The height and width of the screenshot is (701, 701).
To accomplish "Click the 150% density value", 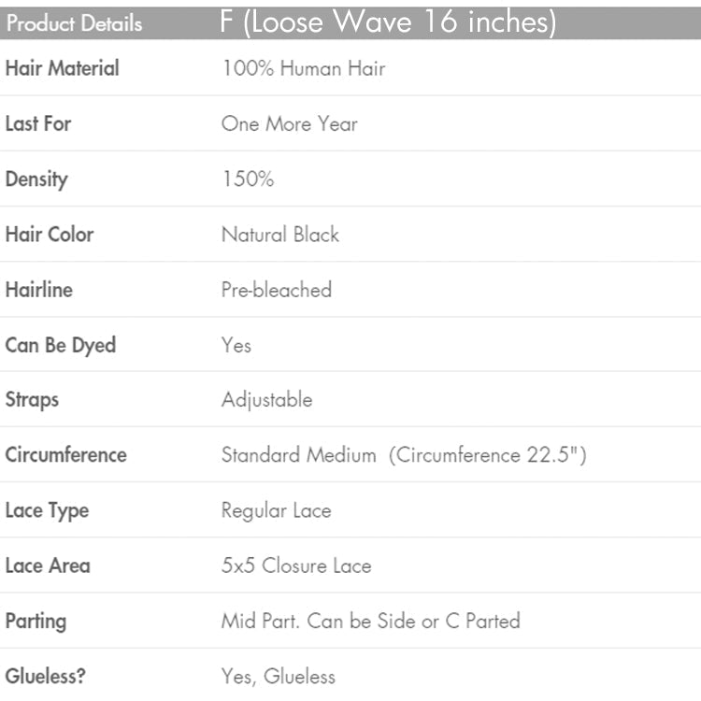I will [248, 179].
